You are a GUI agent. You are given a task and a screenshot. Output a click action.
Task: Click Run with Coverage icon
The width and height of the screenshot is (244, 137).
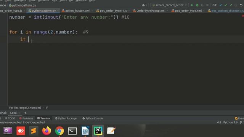click(x=202, y=5)
